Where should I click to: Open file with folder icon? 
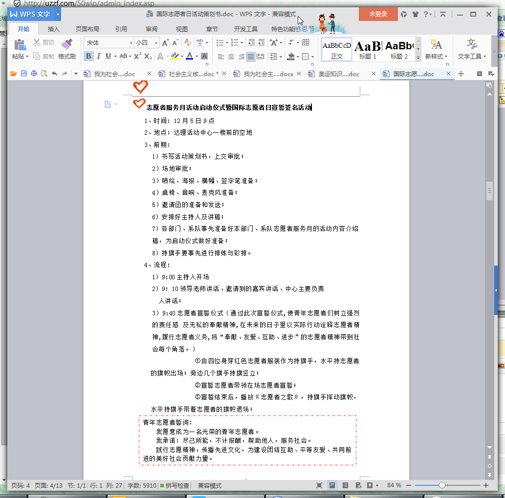pos(14,74)
